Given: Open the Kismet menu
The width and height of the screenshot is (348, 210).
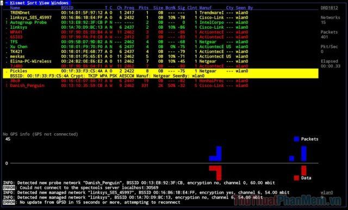Looking at the screenshot, I should click(17, 3).
